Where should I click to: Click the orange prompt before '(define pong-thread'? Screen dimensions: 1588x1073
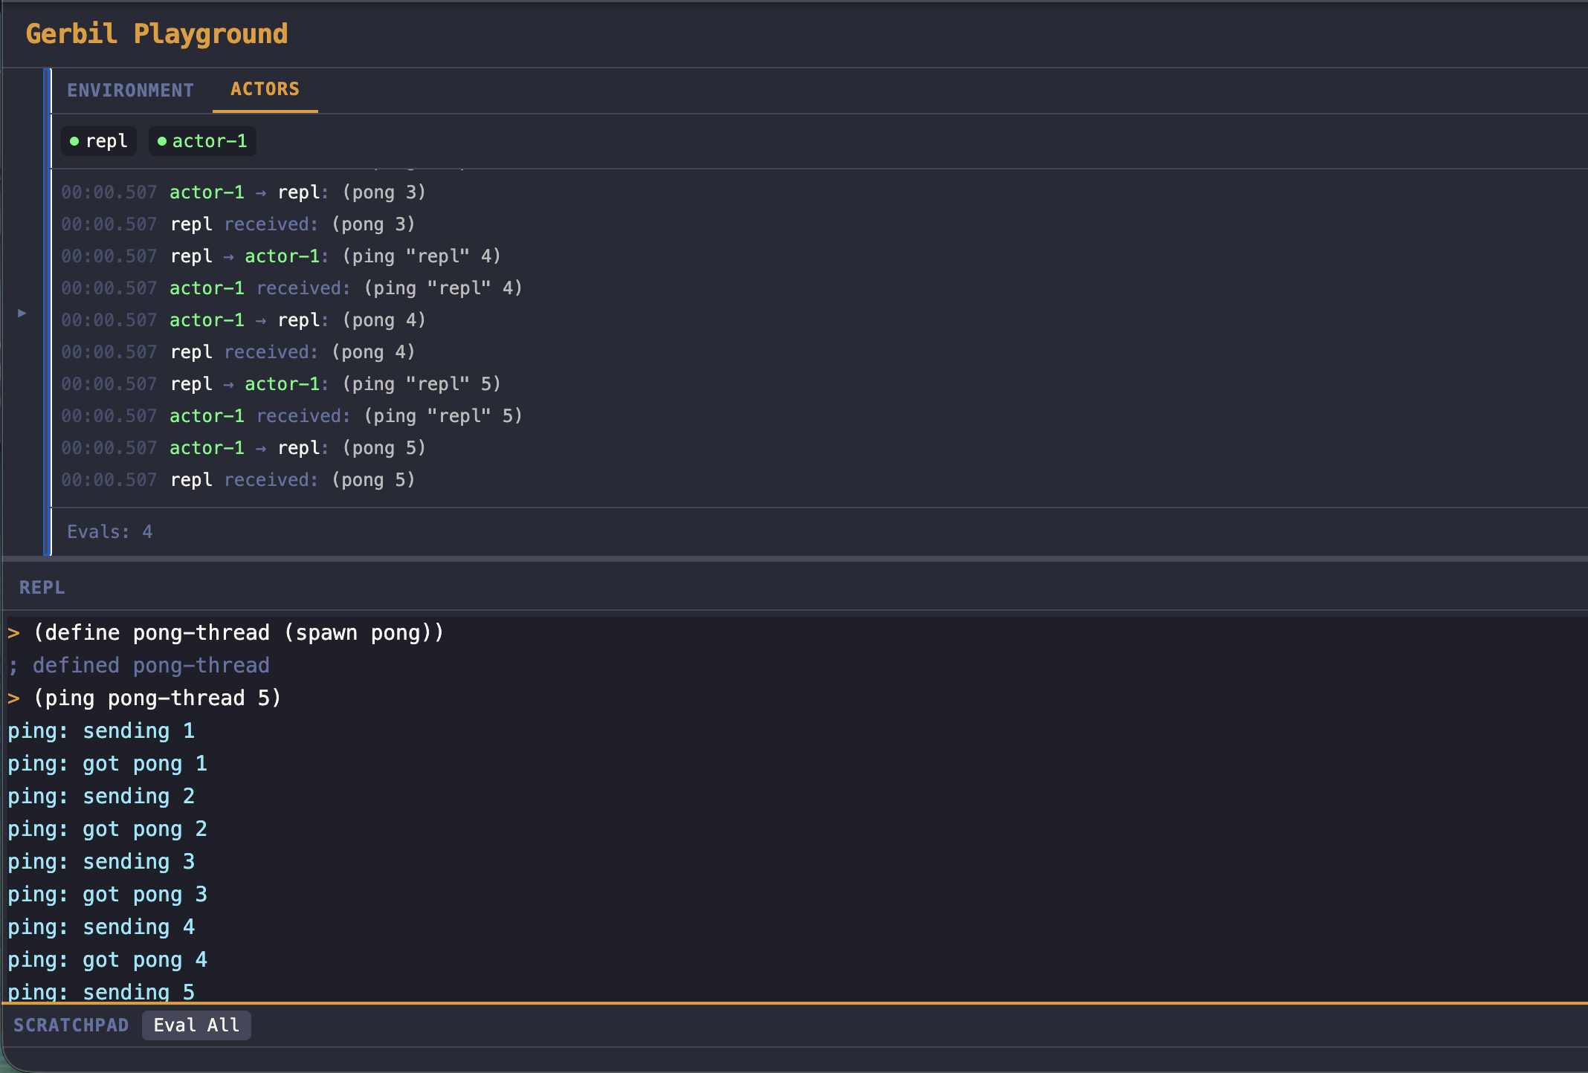tap(13, 633)
